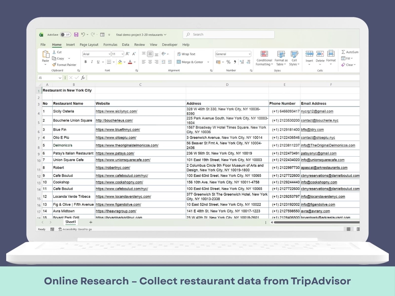The height and width of the screenshot is (296, 395).
Task: Expand the General number format dropdown
Action: coord(249,54)
